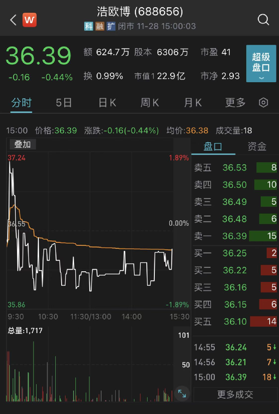Switch to the 月K tab
The image size is (279, 414).
pyautogui.click(x=193, y=103)
